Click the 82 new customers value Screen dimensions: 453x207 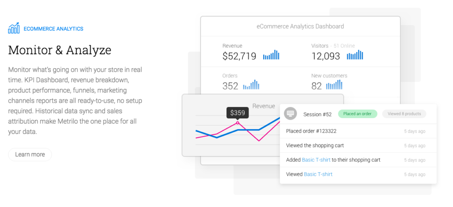(x=316, y=86)
